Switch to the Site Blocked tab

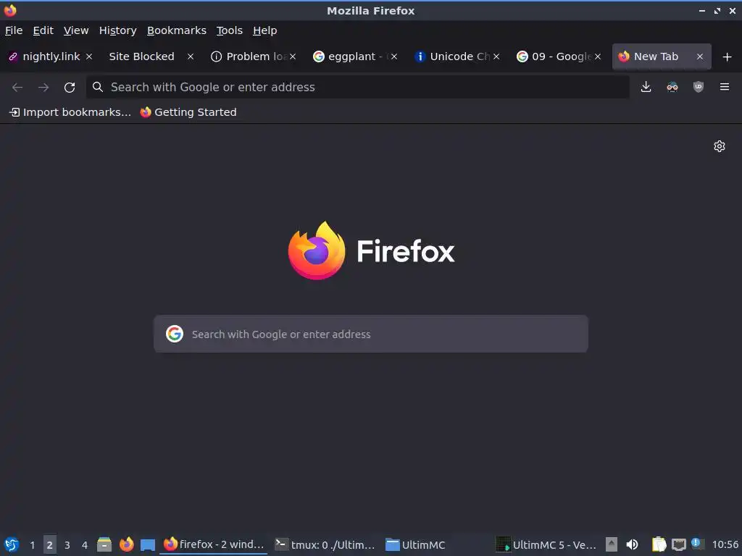(x=141, y=56)
